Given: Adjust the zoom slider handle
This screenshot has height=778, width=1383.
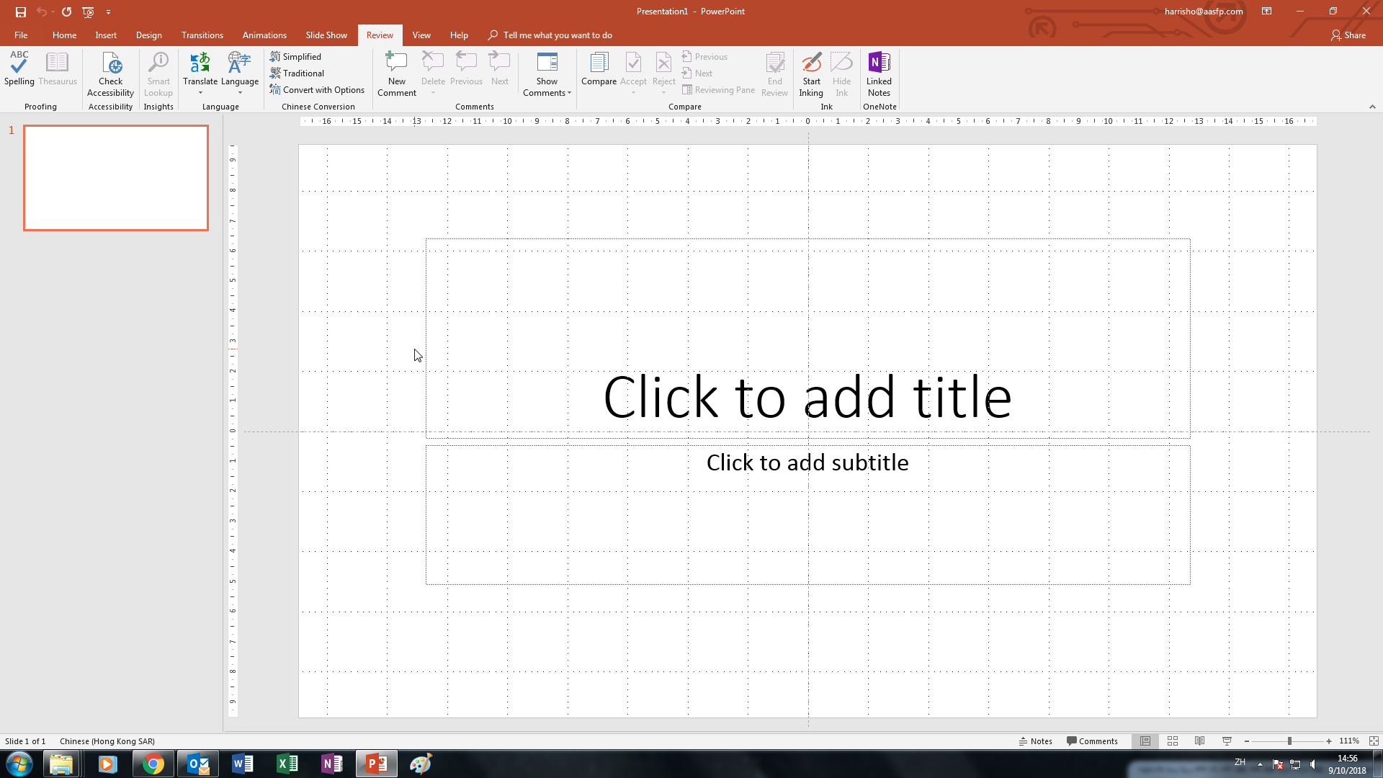Looking at the screenshot, I should [1289, 741].
